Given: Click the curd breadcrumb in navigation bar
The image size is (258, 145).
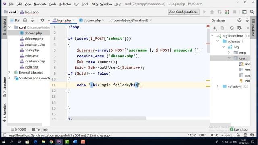Looking at the screenshot, I should [x=10, y=12].
